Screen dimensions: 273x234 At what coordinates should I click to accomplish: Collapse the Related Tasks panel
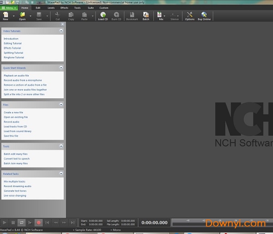pos(61,173)
